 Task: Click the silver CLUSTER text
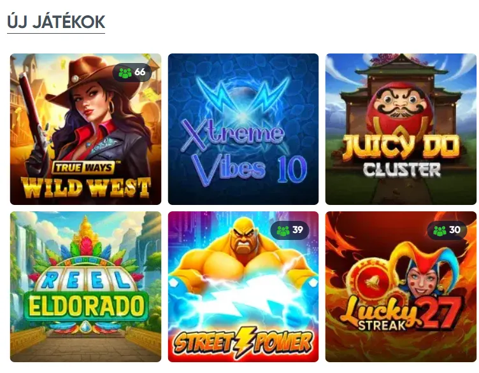(x=402, y=170)
